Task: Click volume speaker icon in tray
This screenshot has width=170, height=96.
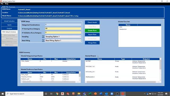Action: (155, 94)
